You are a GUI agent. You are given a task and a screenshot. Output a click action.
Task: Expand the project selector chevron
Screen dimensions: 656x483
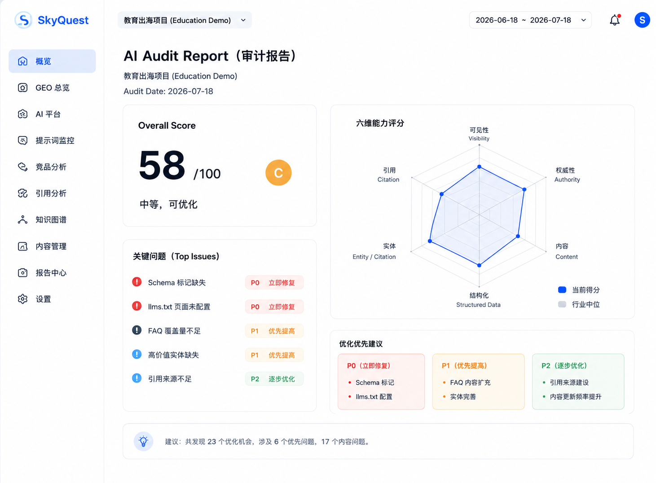click(243, 20)
